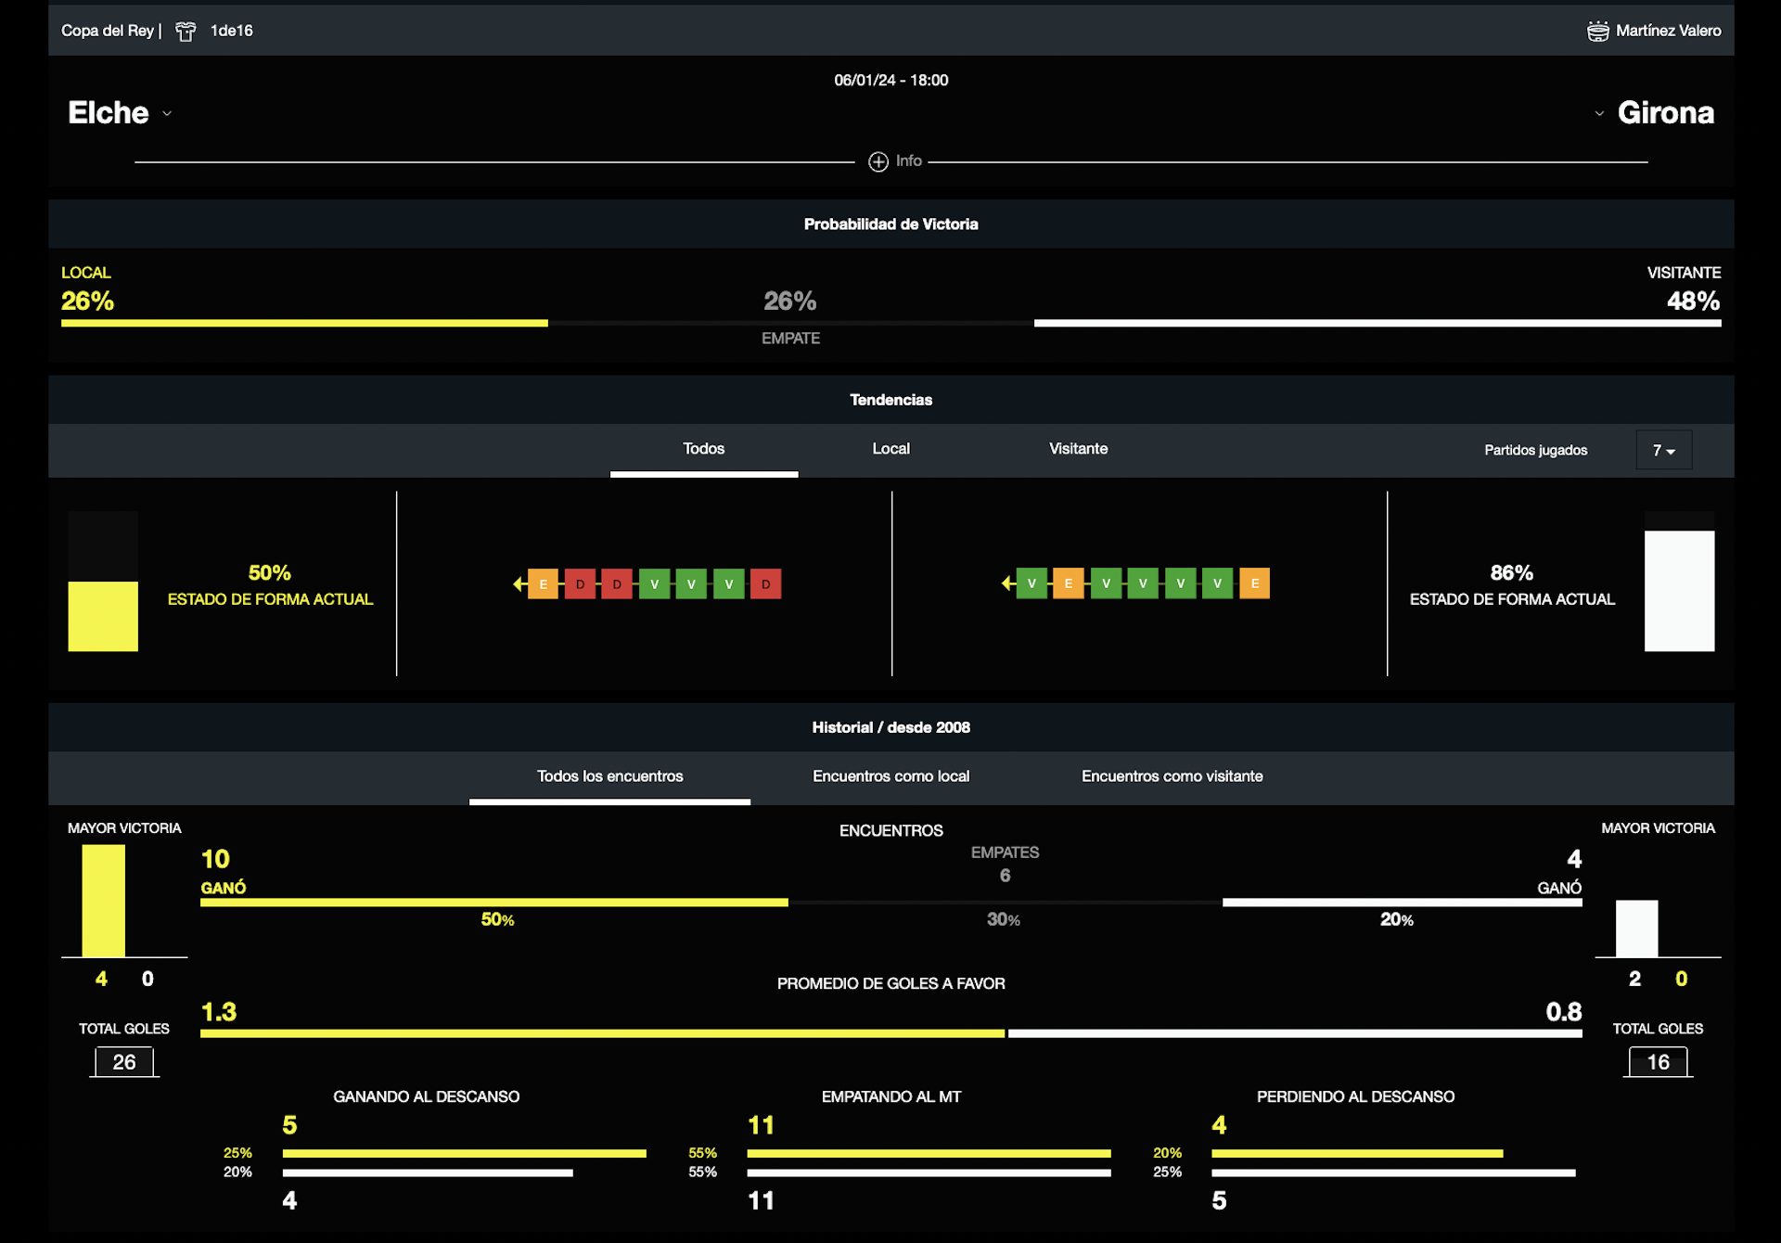Click the Probabilidad de Victoria header
This screenshot has width=1781, height=1243.
(891, 224)
